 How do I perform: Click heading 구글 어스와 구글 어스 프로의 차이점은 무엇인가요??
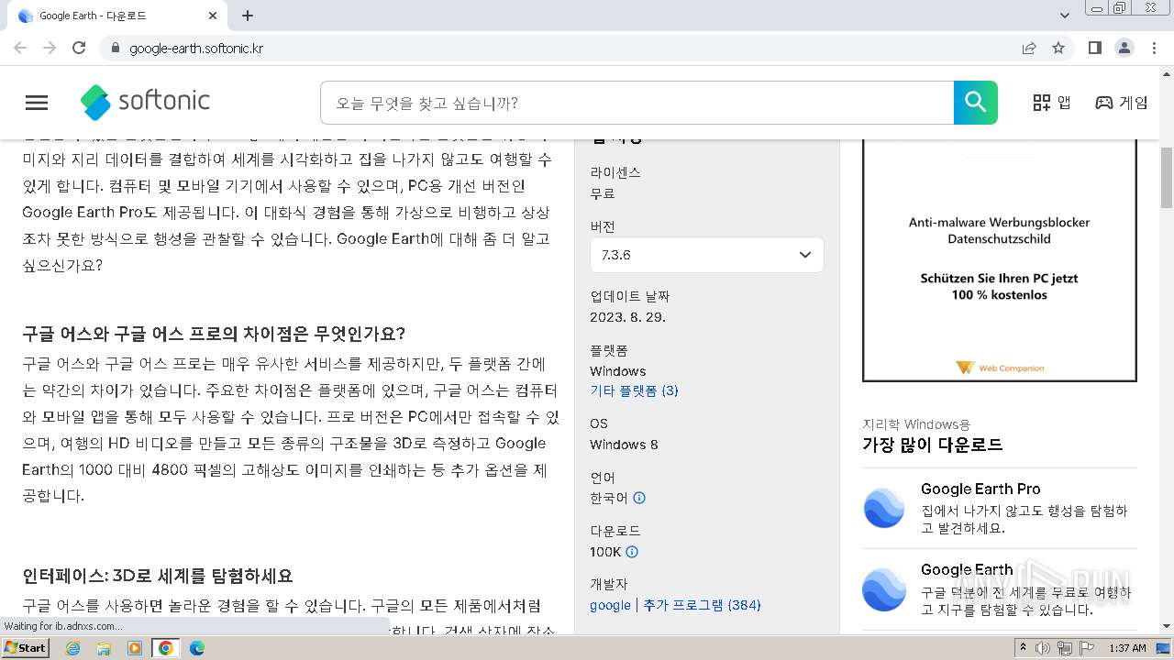pyautogui.click(x=214, y=333)
